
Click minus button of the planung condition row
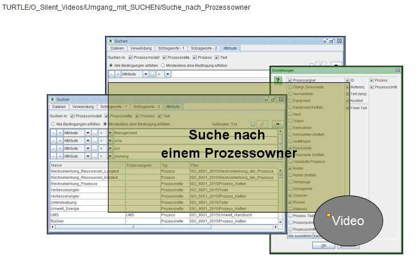[53, 156]
